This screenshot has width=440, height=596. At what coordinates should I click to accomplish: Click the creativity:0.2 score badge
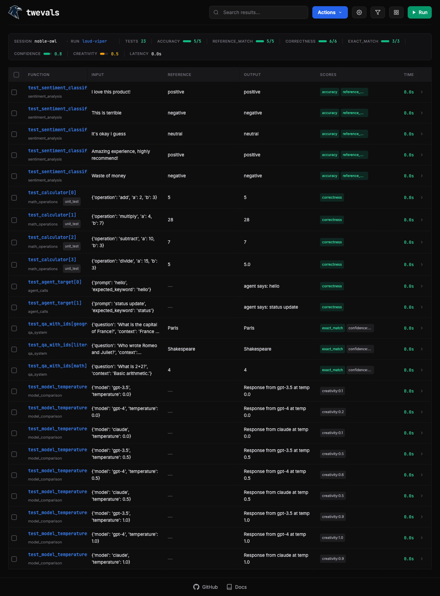tap(333, 412)
